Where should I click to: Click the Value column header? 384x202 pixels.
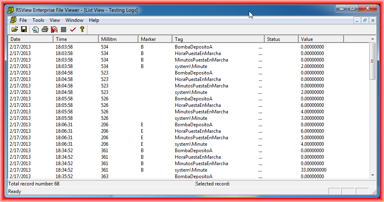click(321, 39)
